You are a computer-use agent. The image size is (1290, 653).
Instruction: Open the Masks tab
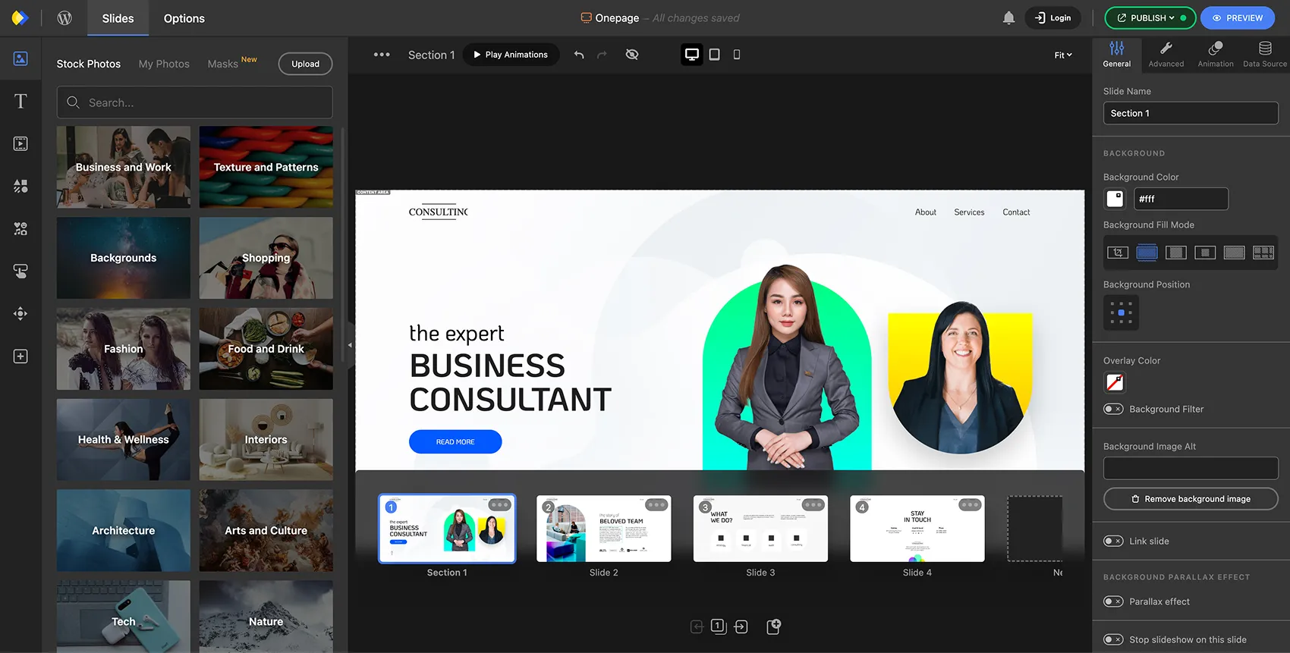(223, 64)
